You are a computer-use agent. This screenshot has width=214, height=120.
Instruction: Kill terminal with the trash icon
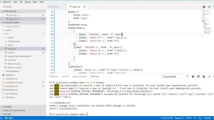pos(204,77)
